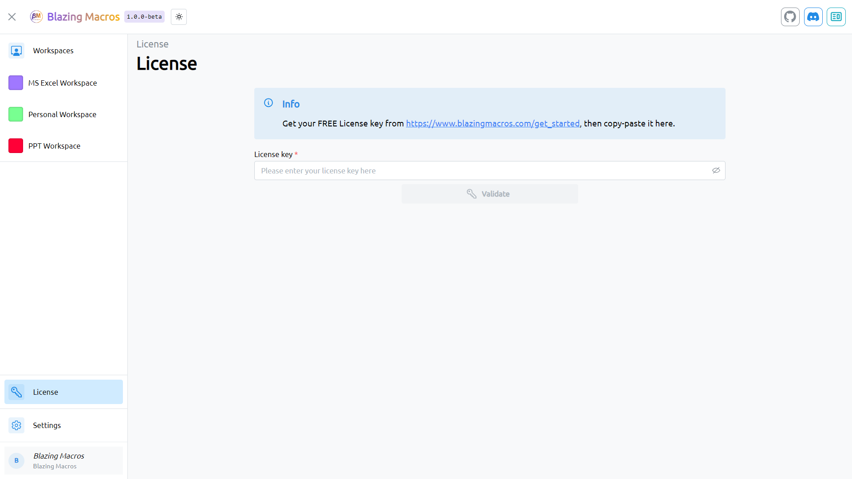Select the green Personal Workspace swatch
The width and height of the screenshot is (852, 479).
(16, 114)
